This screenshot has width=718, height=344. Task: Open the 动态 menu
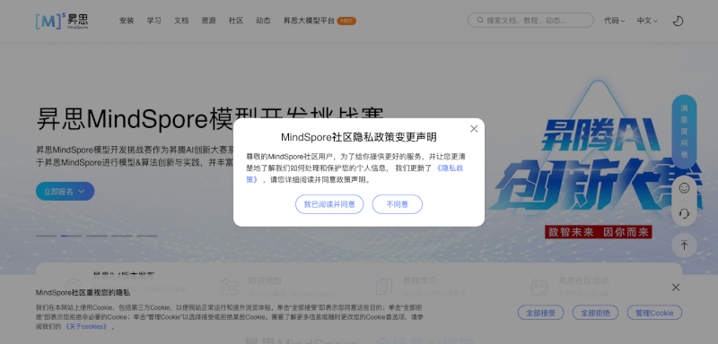pos(263,21)
